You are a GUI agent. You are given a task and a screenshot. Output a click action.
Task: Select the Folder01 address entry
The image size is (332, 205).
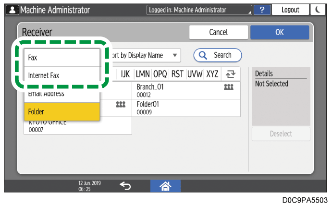[186, 108]
